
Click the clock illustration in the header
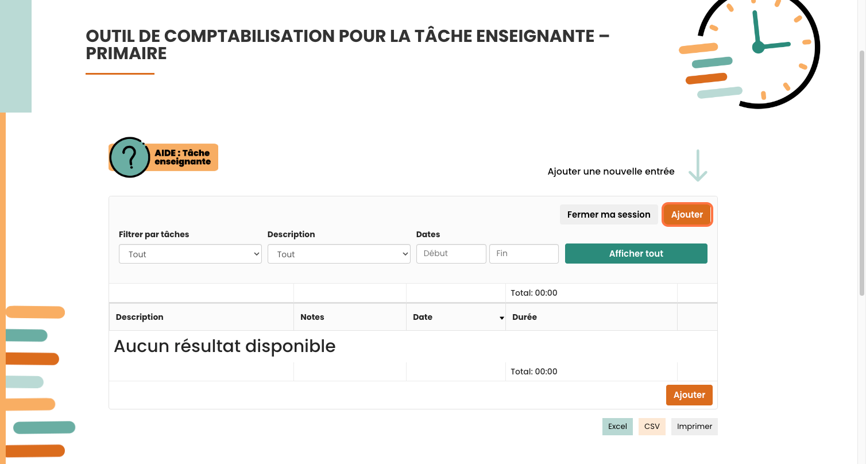[x=758, y=50]
